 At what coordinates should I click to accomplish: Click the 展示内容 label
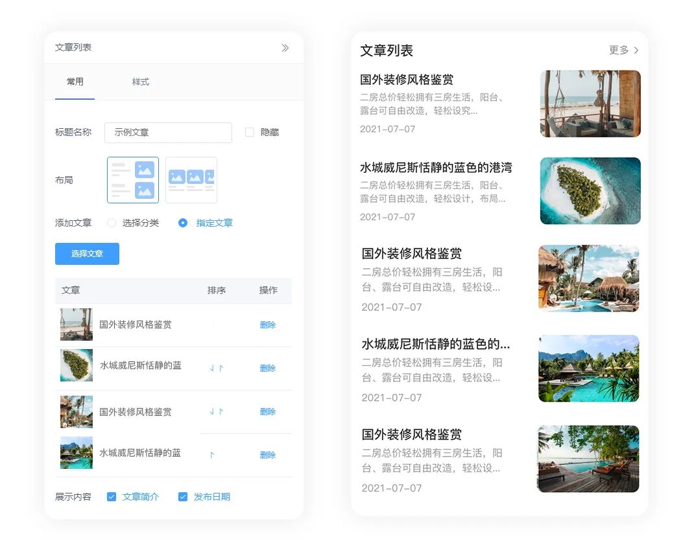point(73,497)
